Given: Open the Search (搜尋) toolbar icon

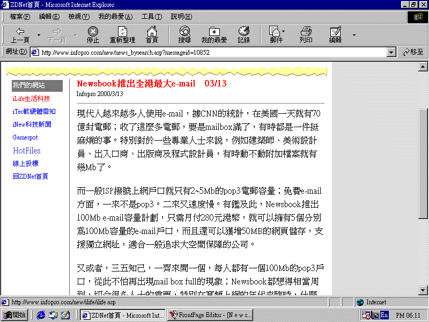Looking at the screenshot, I should (184, 34).
